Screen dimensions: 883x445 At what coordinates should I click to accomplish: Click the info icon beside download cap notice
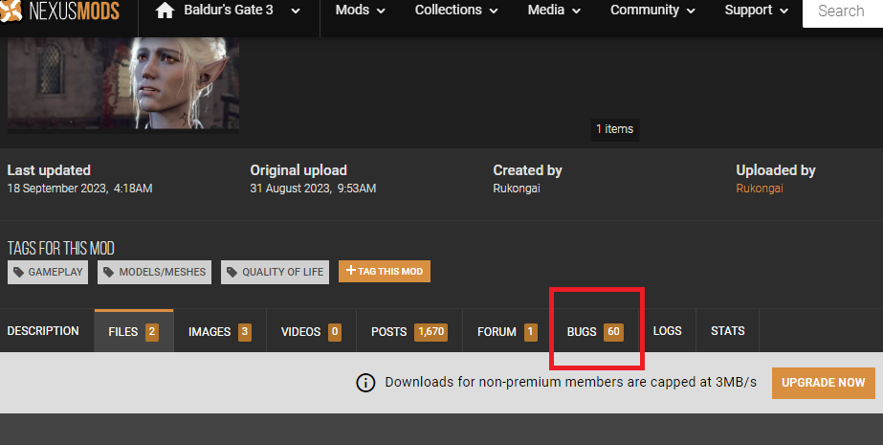coord(365,383)
